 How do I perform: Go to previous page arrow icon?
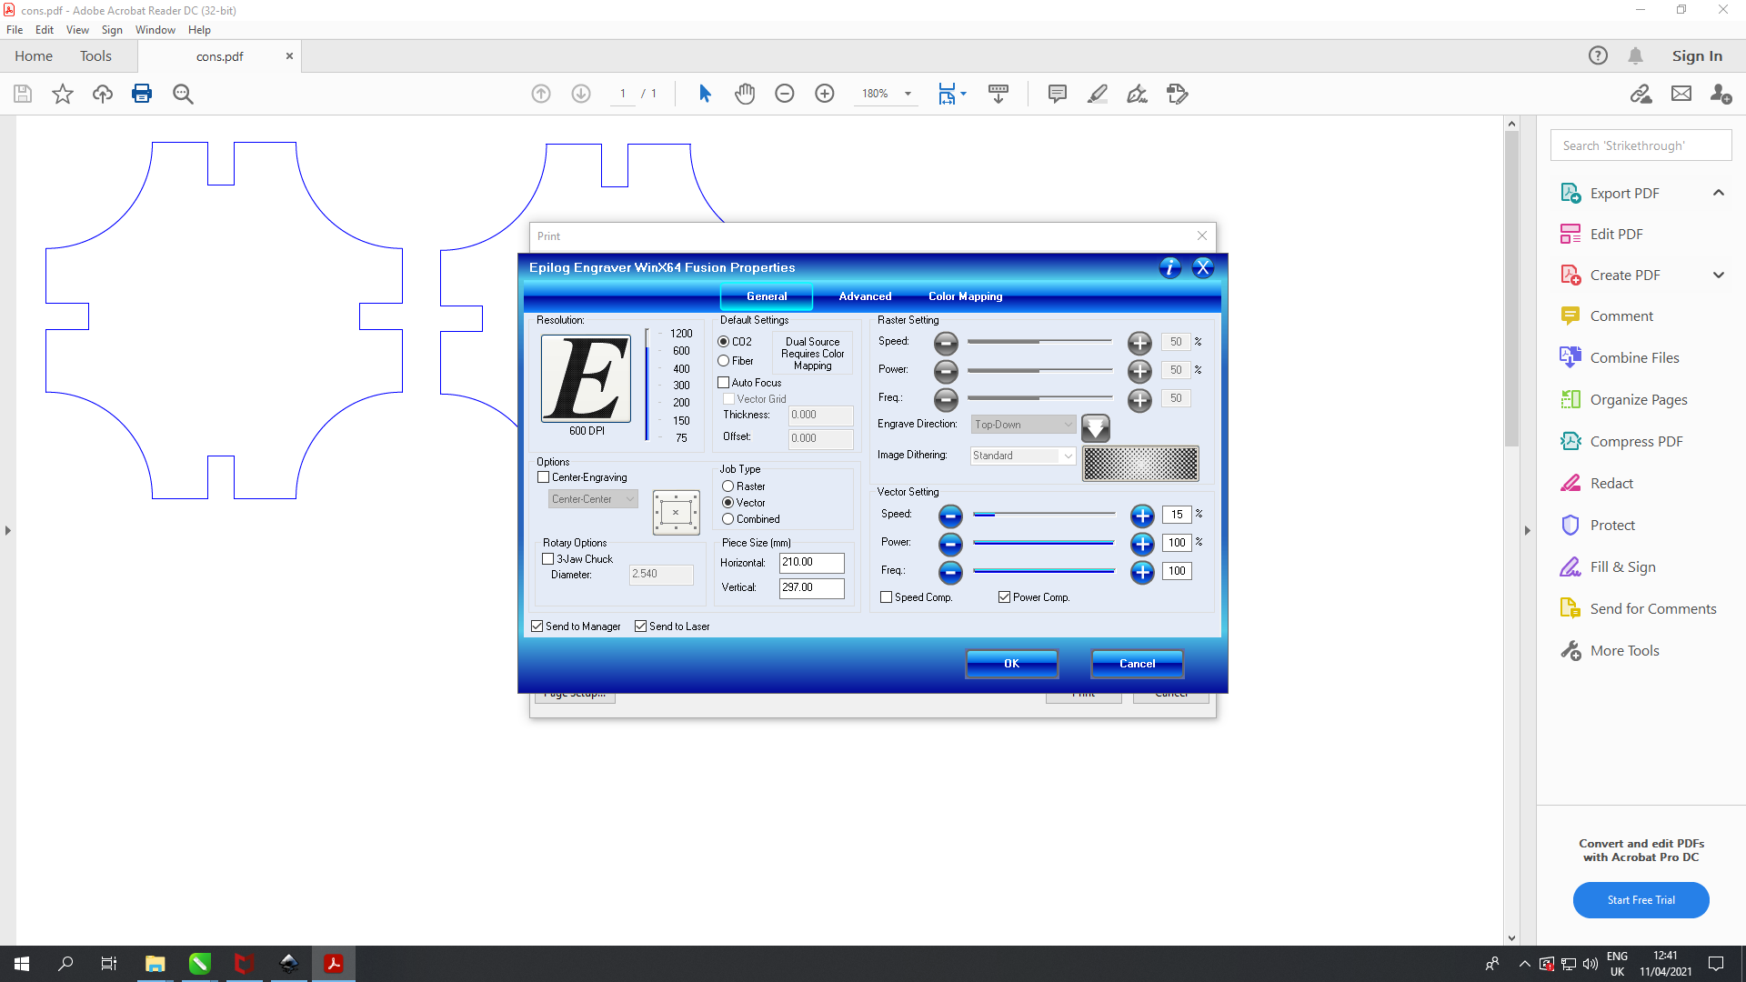click(x=541, y=94)
